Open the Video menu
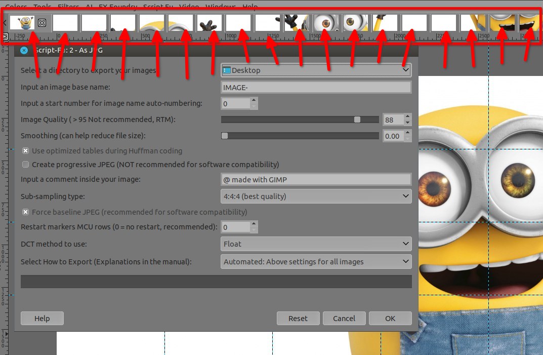Viewport: 543px width, 355px height. (x=189, y=6)
